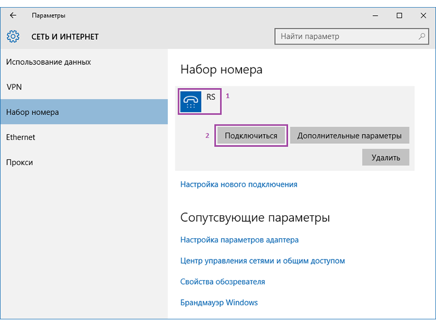
Task: Open 'Использование данных' section
Action: coord(49,62)
